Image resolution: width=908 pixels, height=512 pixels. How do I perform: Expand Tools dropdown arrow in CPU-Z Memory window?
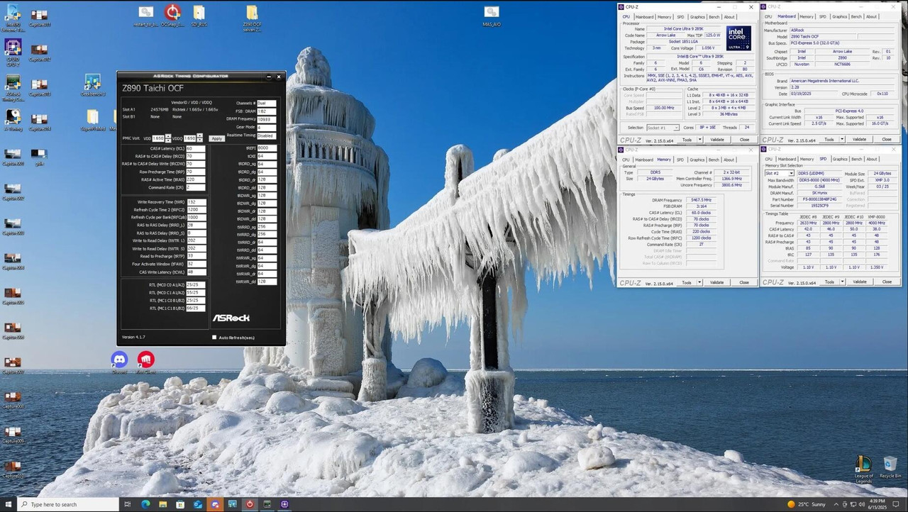point(699,282)
